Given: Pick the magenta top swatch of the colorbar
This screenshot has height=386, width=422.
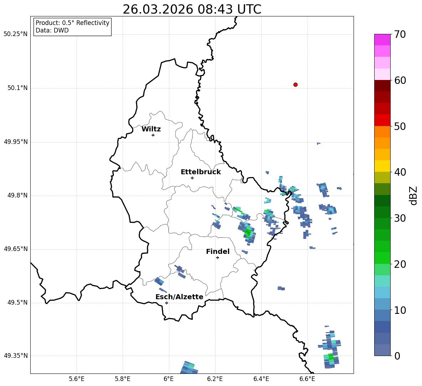Looking at the screenshot, I should [x=382, y=40].
